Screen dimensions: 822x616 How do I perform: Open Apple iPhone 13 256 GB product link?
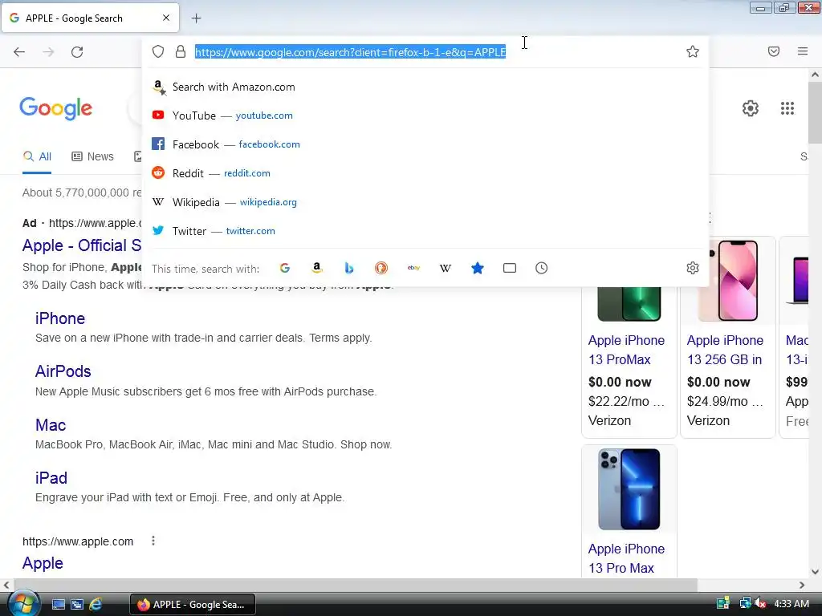point(725,350)
